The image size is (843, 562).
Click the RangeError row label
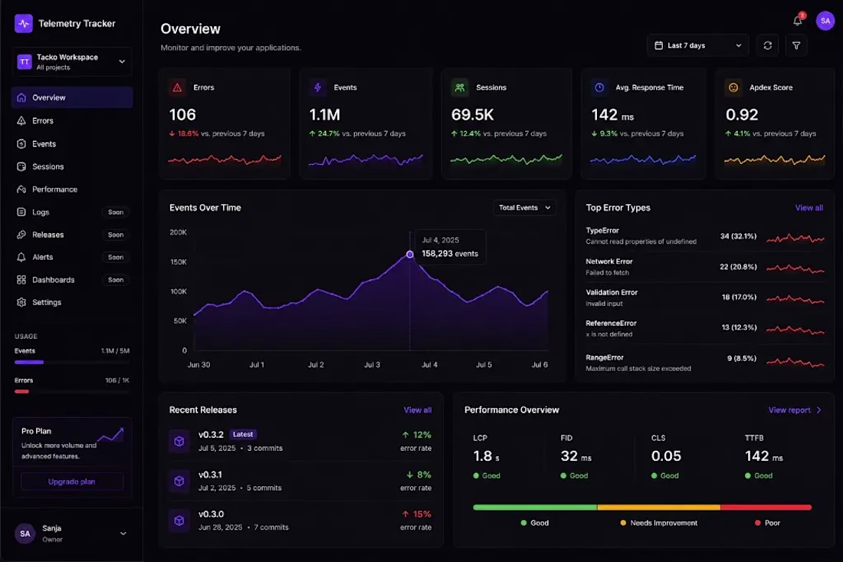(x=605, y=357)
